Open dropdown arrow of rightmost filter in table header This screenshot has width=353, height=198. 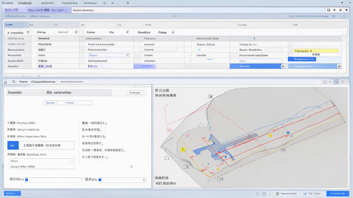tap(173, 32)
